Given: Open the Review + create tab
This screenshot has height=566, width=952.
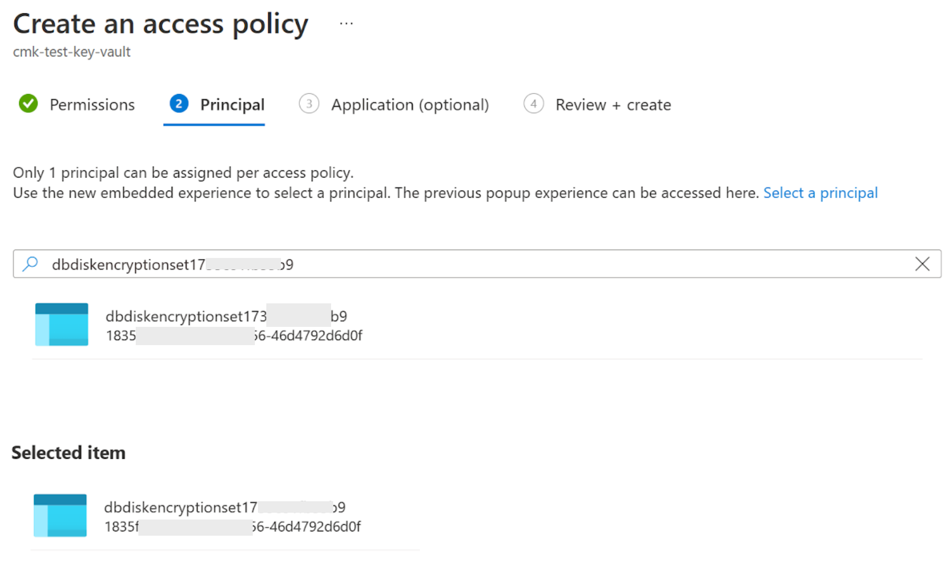Looking at the screenshot, I should click(613, 105).
